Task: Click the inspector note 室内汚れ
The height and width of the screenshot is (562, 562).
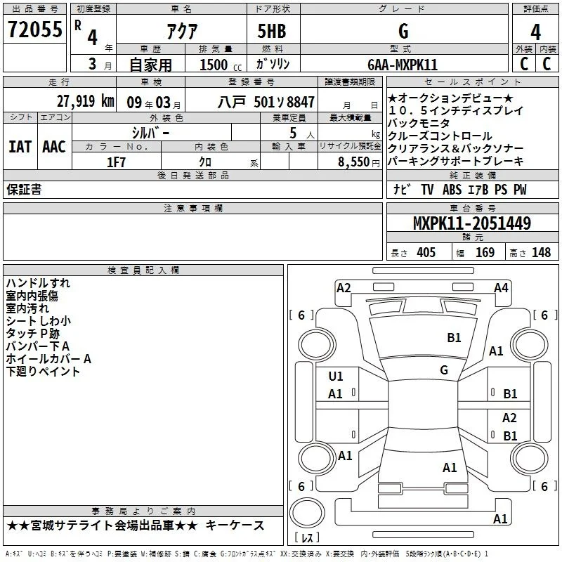Action: (x=27, y=308)
